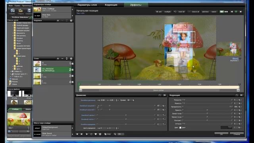The image size is (254, 143).
Task: Add a new layer with plus icon
Action: (x=58, y=58)
